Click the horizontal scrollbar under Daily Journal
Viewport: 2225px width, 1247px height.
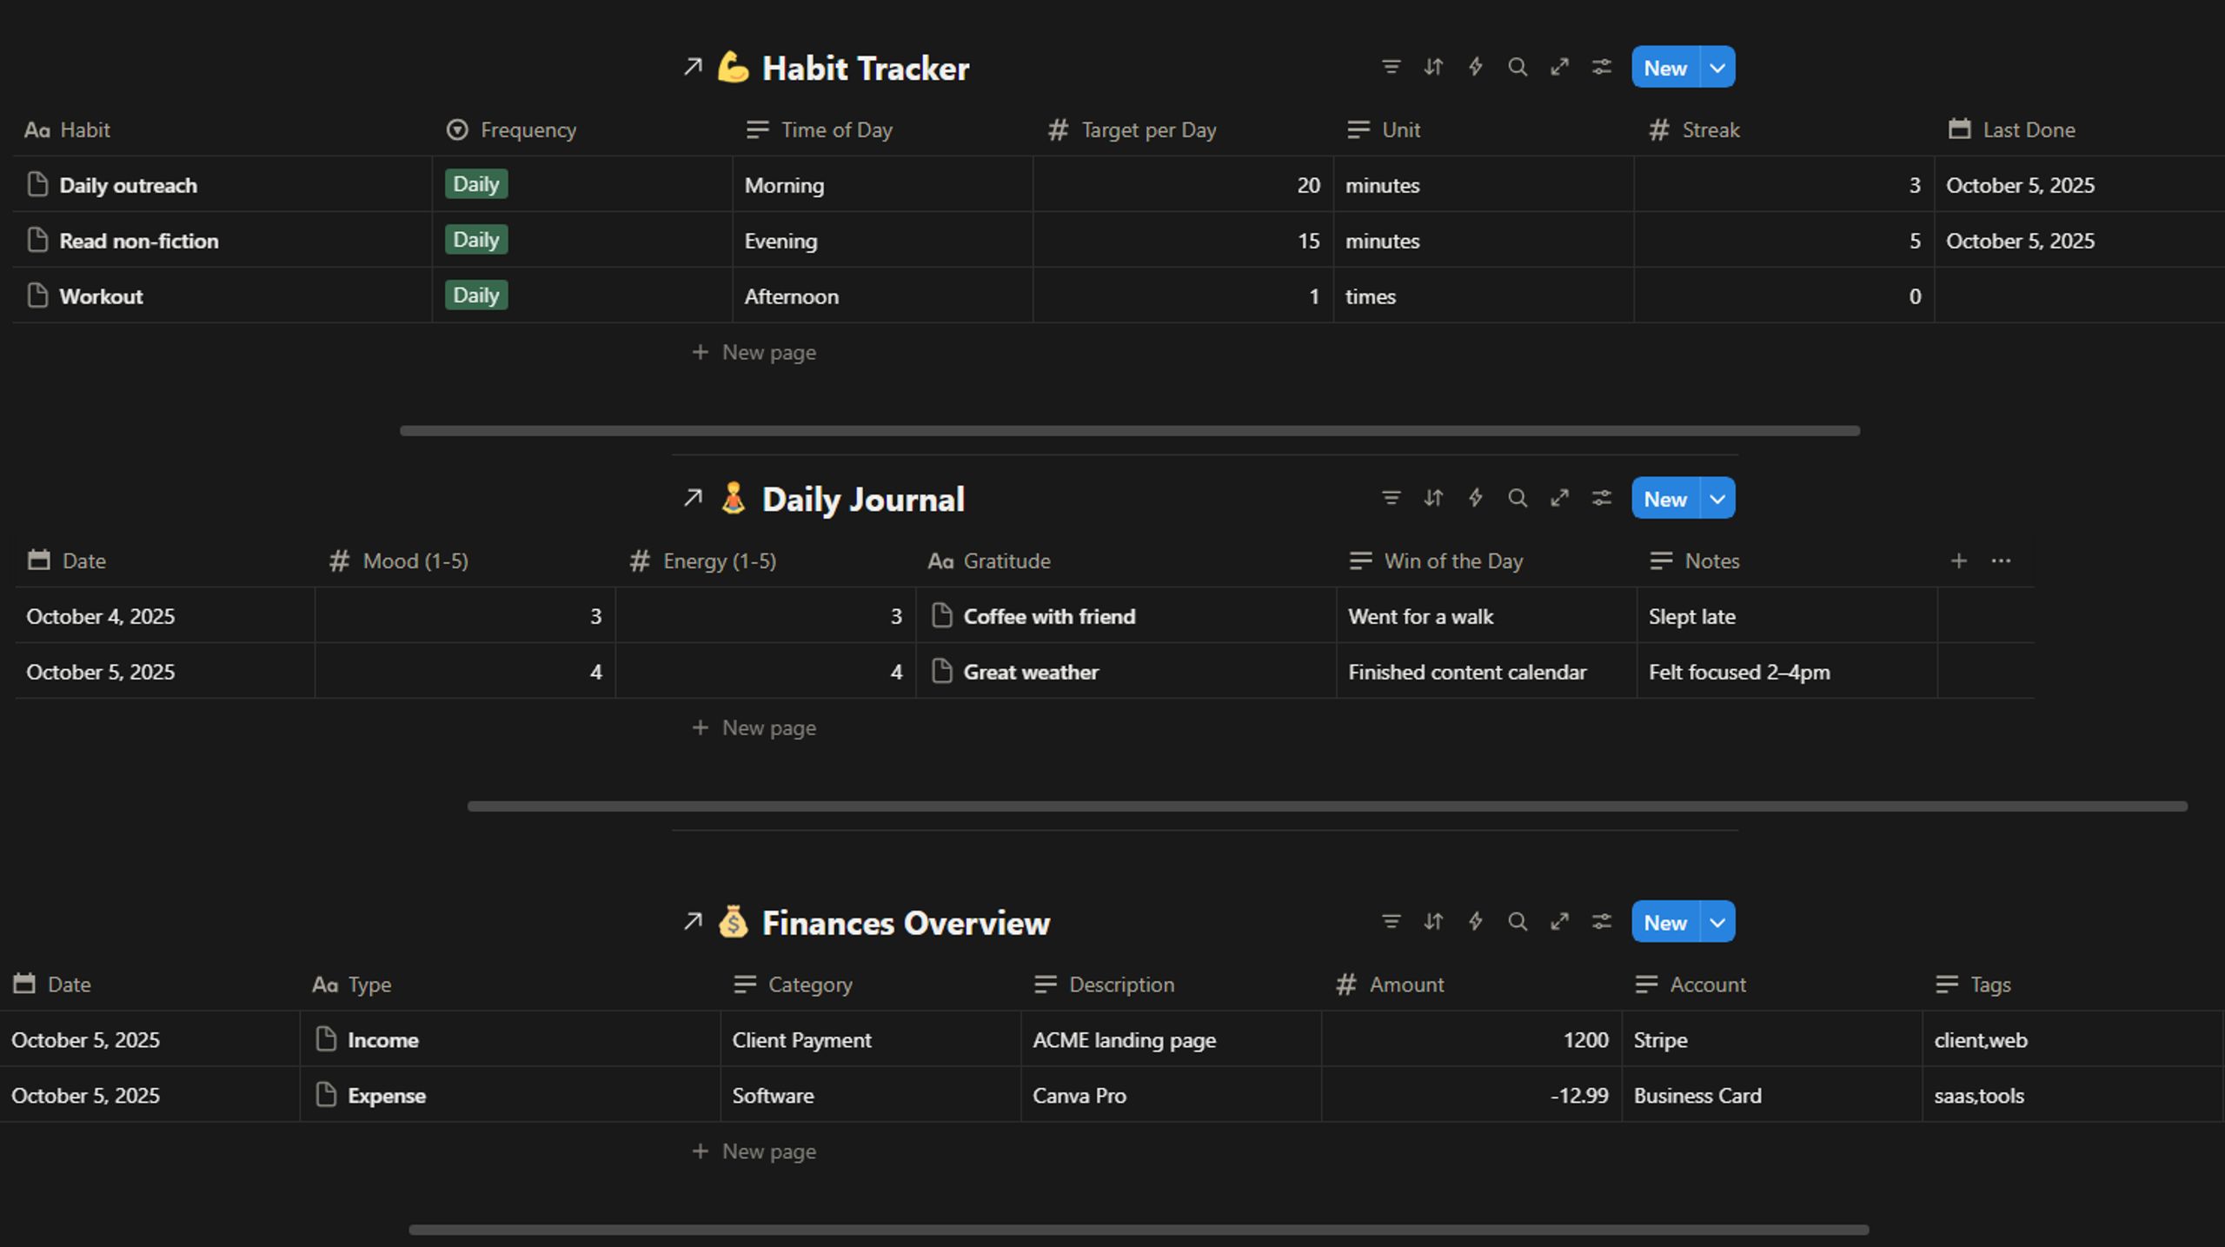tap(1327, 806)
